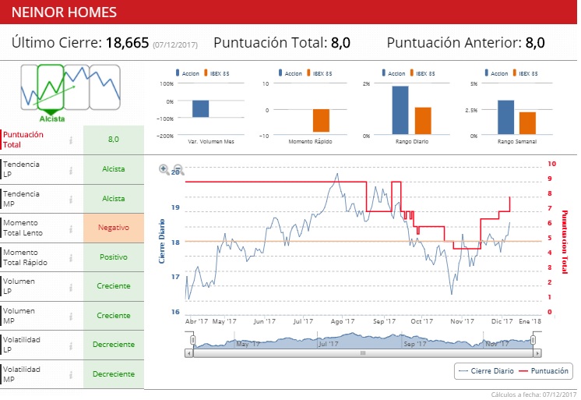
Task: Open info icon for Momento Total Lento
Action: pyautogui.click(x=71, y=229)
